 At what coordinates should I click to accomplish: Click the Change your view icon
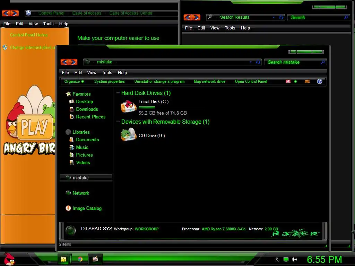288,81
